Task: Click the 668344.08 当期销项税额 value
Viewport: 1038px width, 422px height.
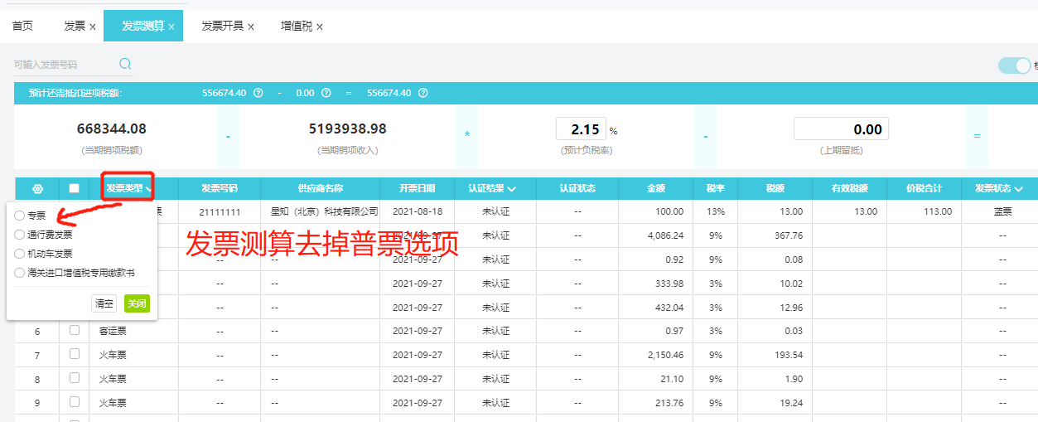Action: (112, 129)
